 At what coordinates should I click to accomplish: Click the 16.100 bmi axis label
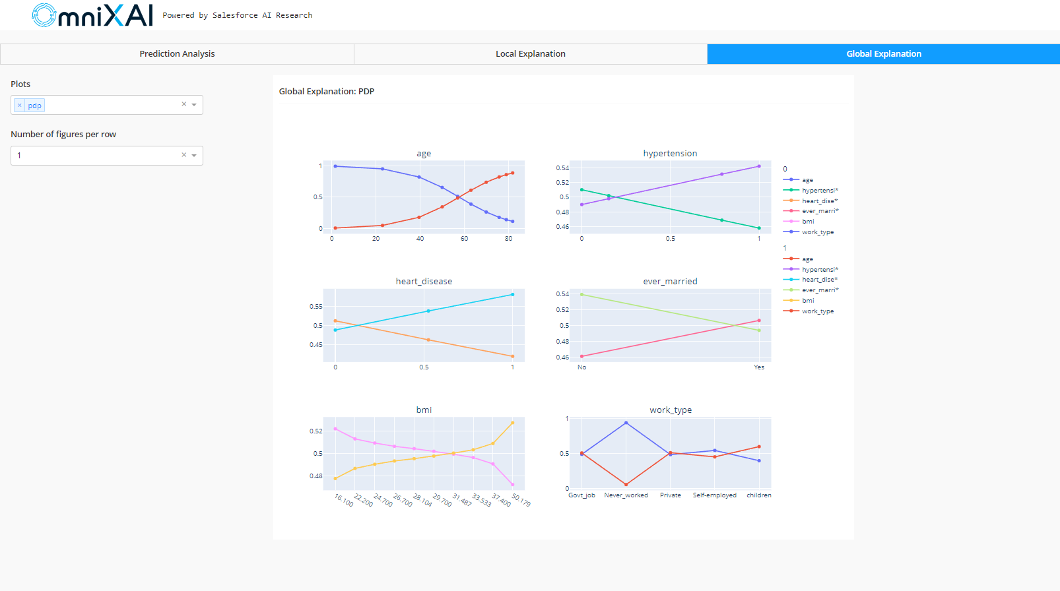[344, 500]
